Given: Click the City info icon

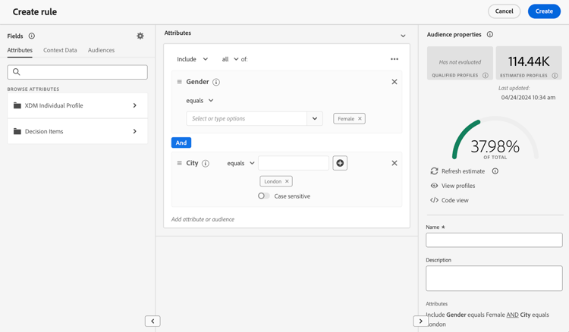Looking at the screenshot, I should click(206, 164).
